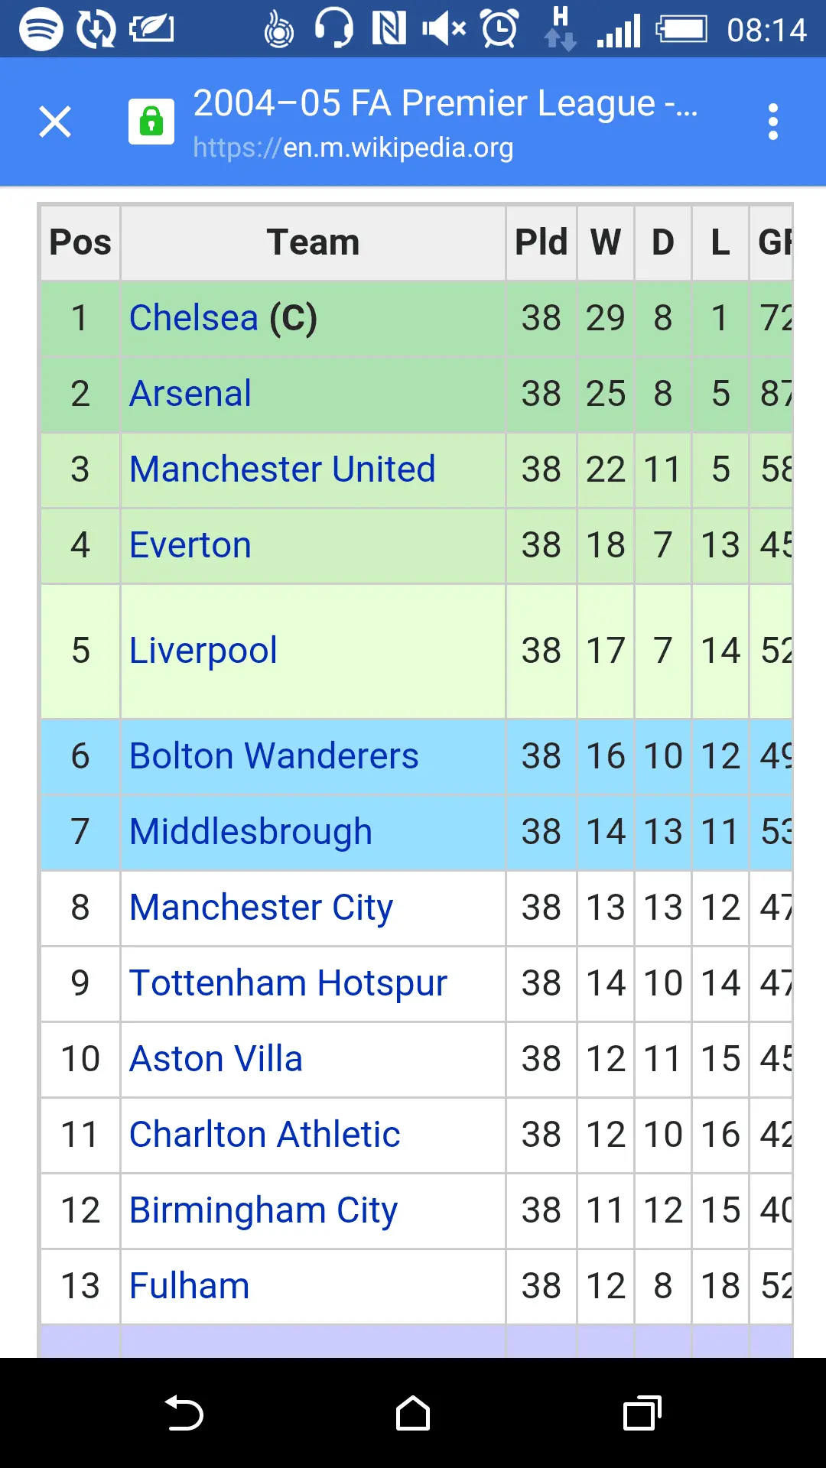Tap the alarm clock status icon
This screenshot has height=1468, width=826.
tap(499, 30)
